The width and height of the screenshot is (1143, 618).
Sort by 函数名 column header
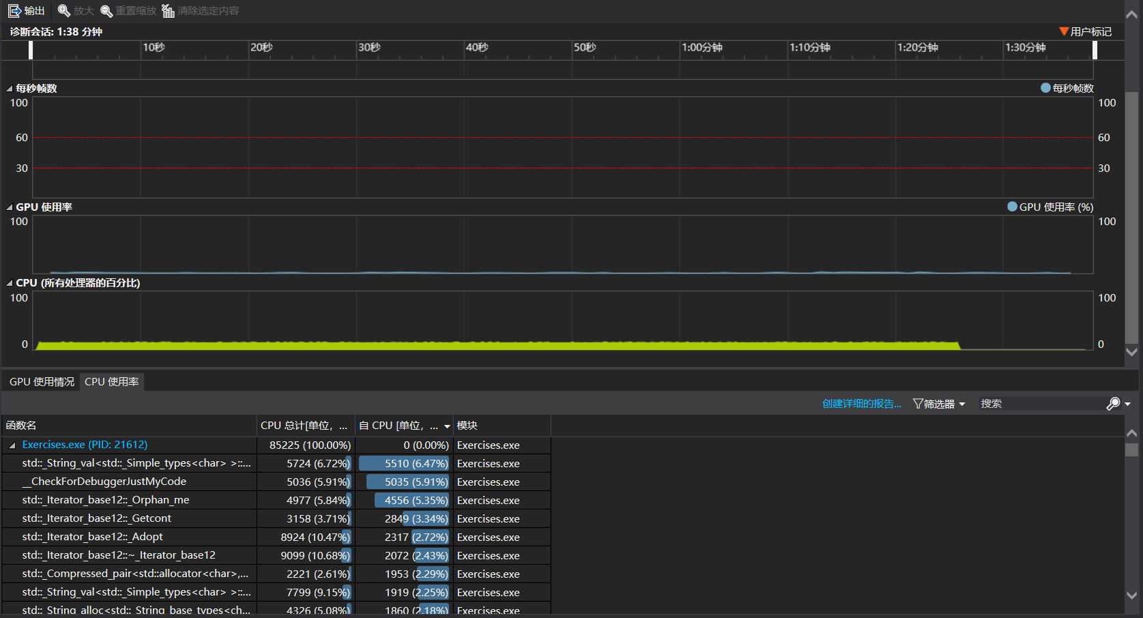[129, 426]
